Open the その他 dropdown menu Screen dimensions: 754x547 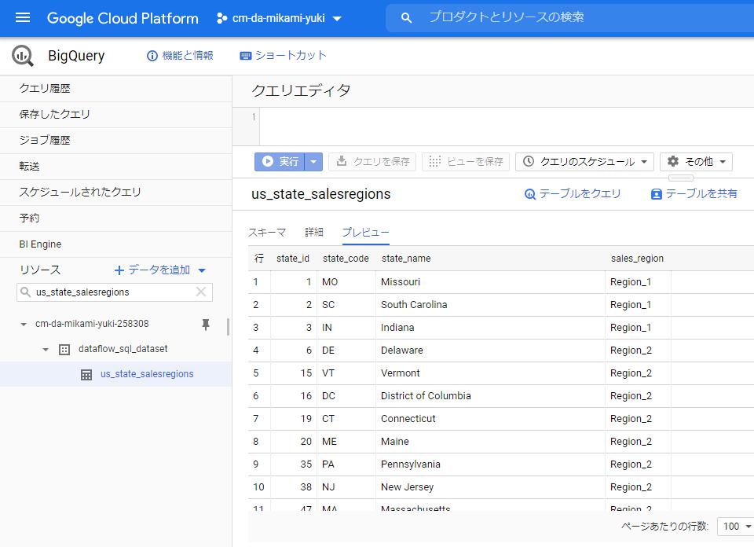(x=695, y=163)
